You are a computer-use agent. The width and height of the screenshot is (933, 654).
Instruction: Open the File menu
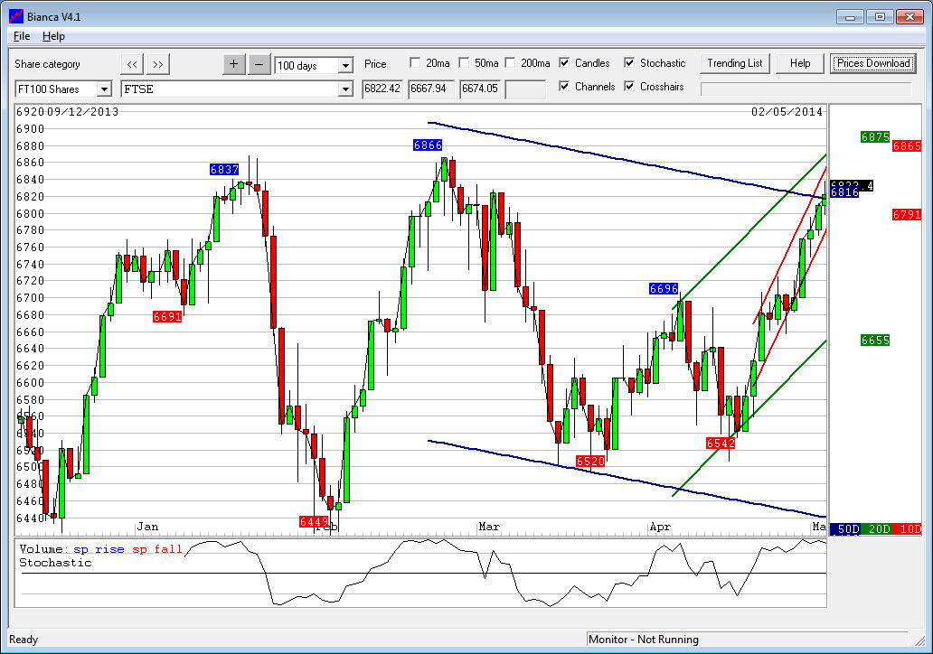(22, 36)
